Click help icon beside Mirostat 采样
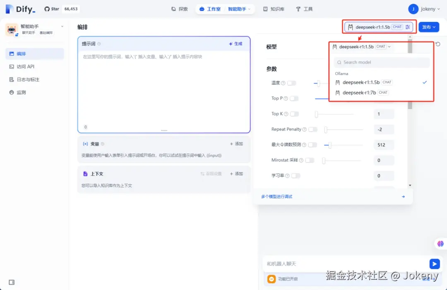The image size is (447, 290). pyautogui.click(x=301, y=160)
